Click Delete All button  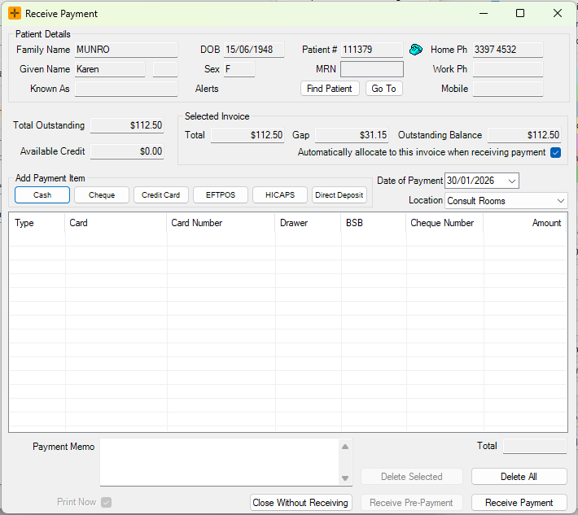click(x=519, y=477)
